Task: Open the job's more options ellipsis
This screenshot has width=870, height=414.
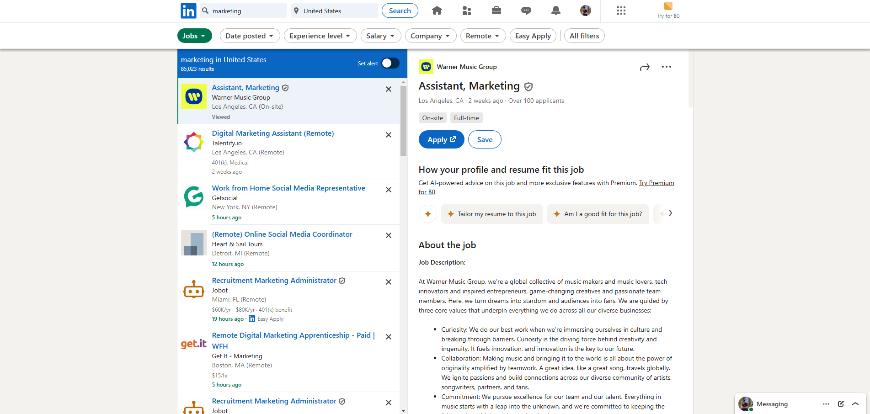Action: click(667, 67)
